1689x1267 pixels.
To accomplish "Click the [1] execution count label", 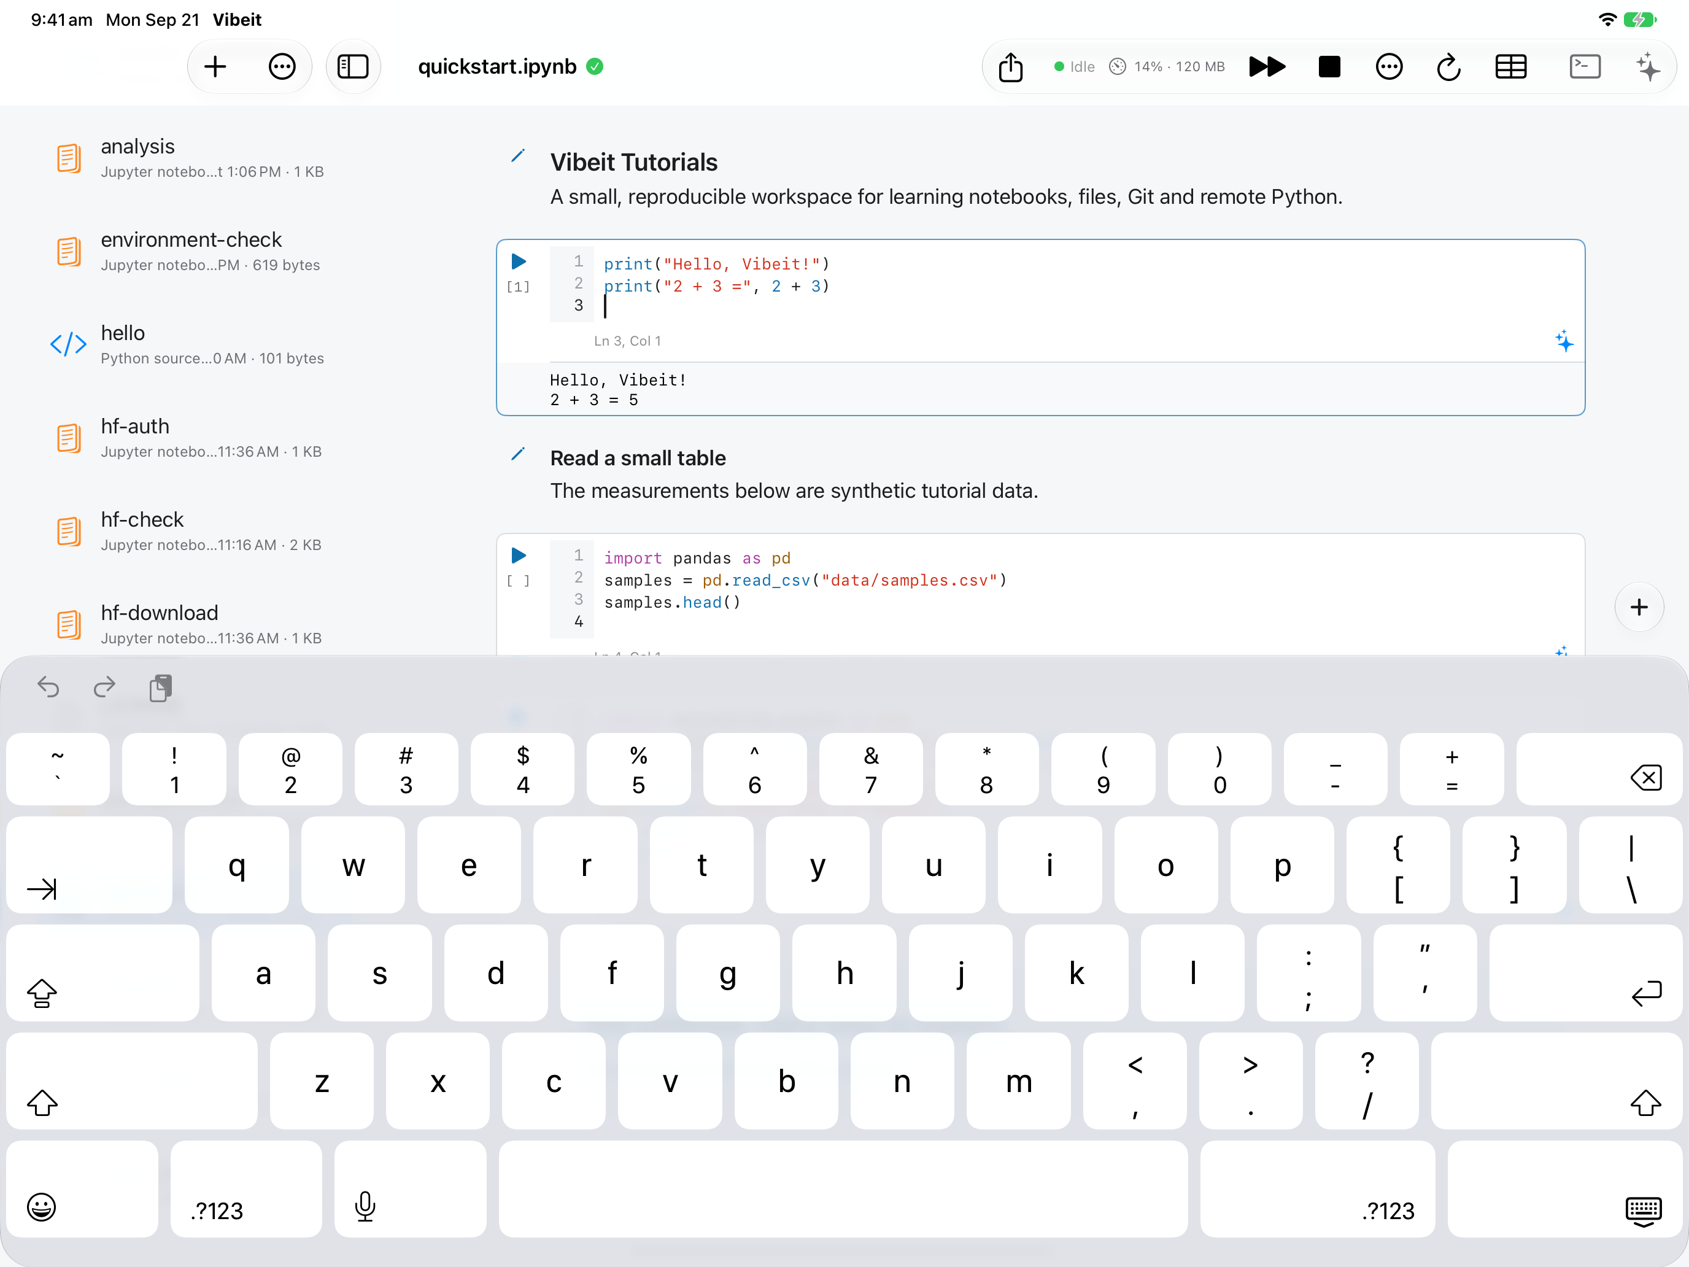I will [x=519, y=287].
